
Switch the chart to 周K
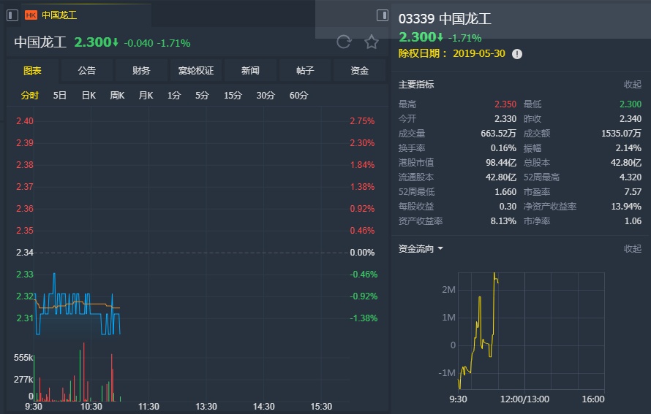pos(117,96)
